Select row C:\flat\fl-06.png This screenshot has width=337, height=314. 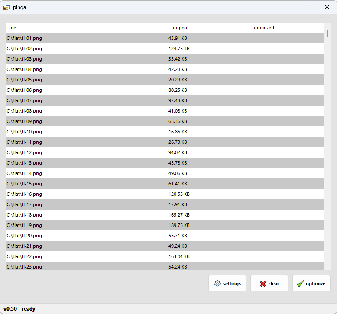pyautogui.click(x=165, y=90)
